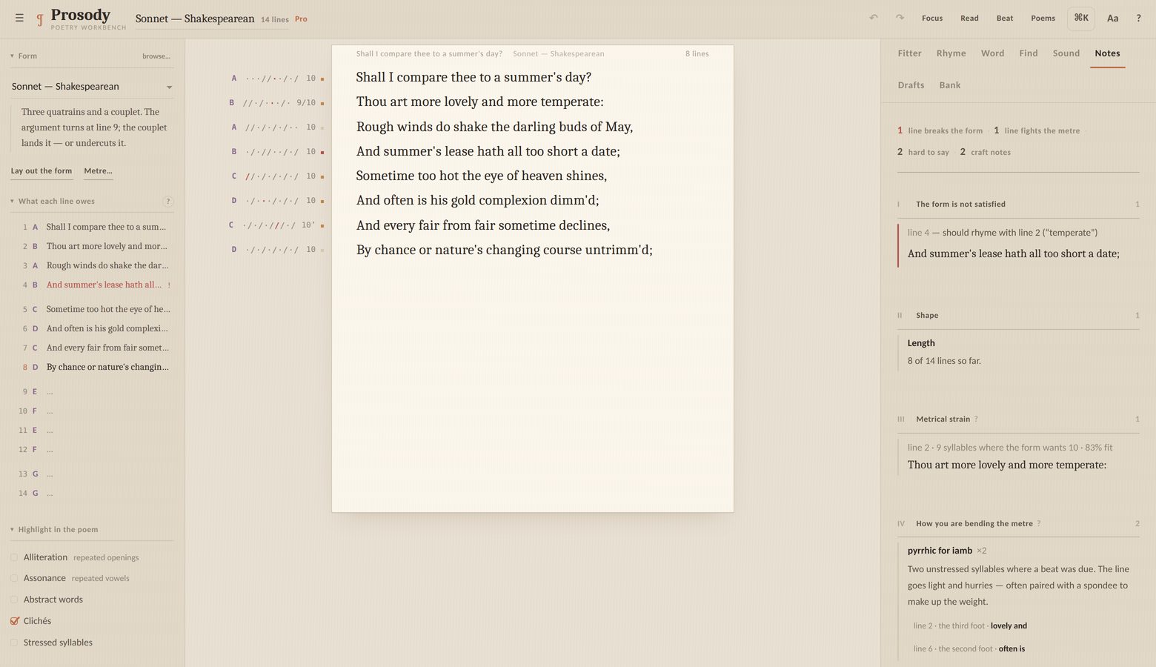
Task: Click the marker dot beside line 5 scansion
Action: click(x=322, y=176)
